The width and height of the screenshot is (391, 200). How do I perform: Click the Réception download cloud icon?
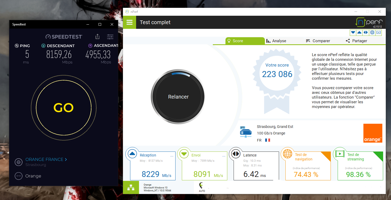pos(132,154)
